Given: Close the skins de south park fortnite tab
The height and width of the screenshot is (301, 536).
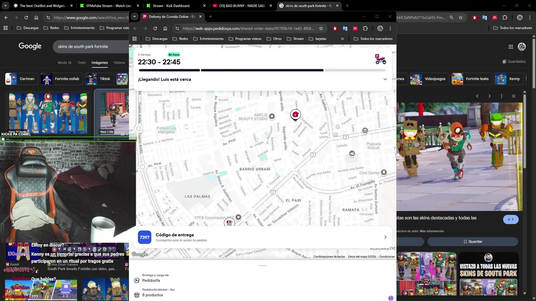Looking at the screenshot, I should 337,6.
